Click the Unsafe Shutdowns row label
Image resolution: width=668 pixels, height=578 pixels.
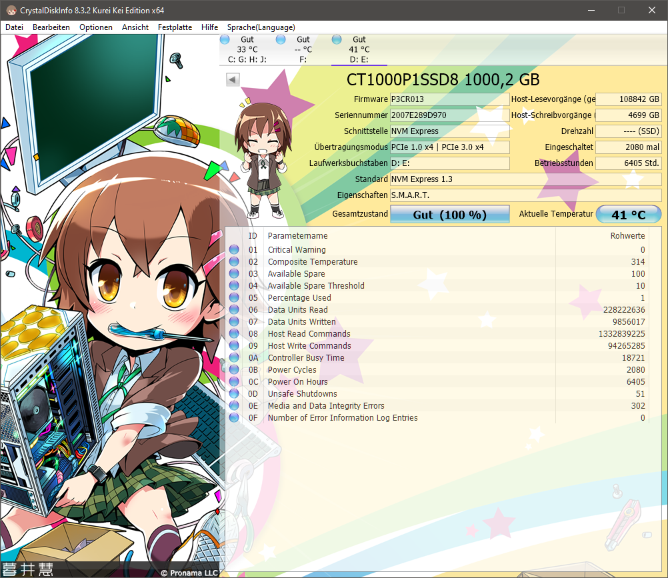303,393
